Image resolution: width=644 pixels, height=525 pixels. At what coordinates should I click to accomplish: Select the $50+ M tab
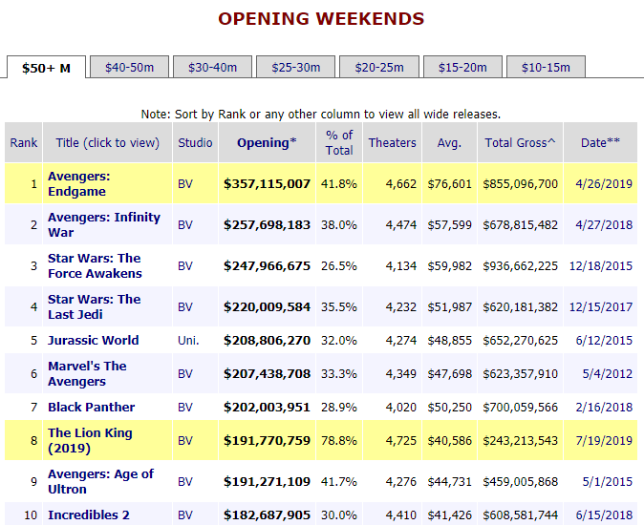pos(46,68)
